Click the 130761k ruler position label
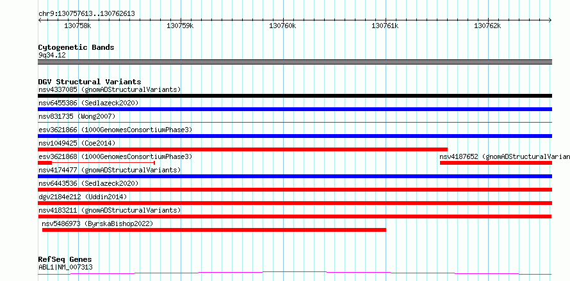The image size is (570, 281). (x=386, y=26)
